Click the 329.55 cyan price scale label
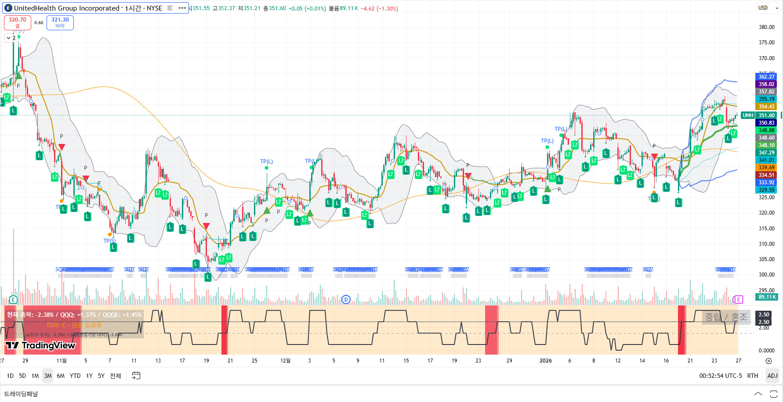This screenshot has width=783, height=402. 766,190
